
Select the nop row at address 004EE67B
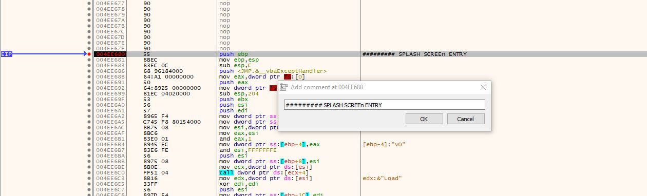coord(225,26)
